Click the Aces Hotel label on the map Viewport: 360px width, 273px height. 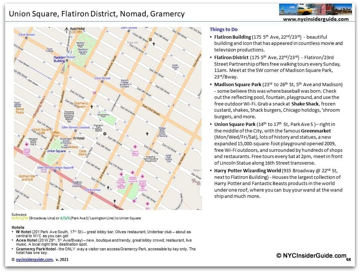click(x=77, y=29)
